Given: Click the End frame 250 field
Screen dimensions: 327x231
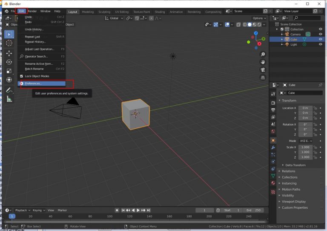Looking at the screenshot, I should [x=254, y=210].
